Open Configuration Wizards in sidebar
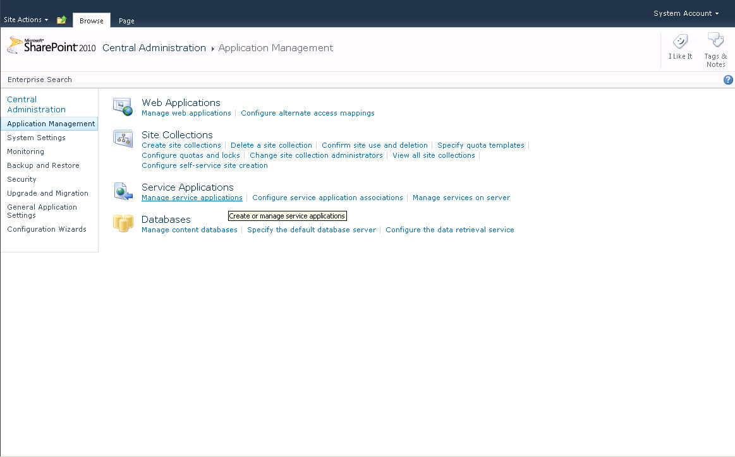 coord(46,229)
